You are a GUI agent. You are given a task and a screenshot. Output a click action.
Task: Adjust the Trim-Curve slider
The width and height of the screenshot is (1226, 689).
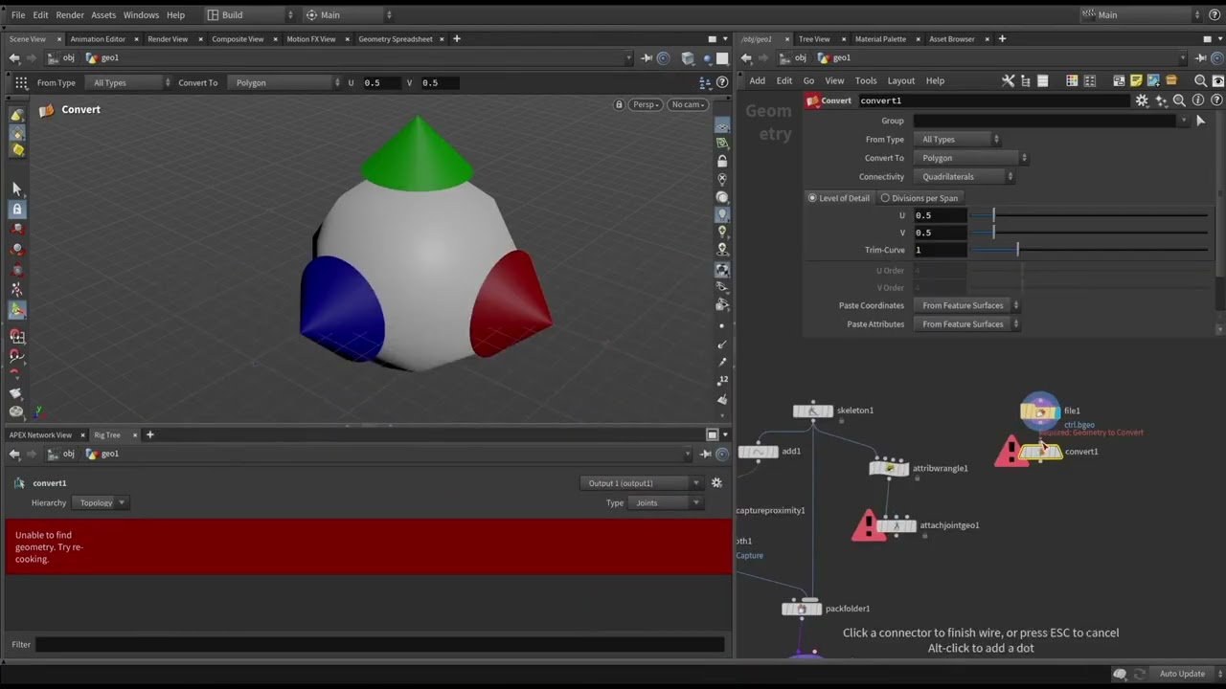[1090, 251]
